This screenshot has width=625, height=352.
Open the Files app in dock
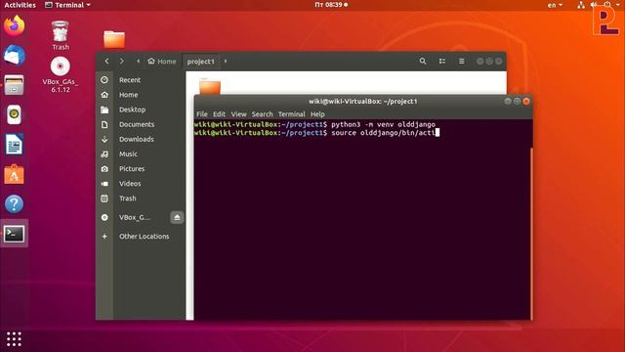tap(14, 85)
